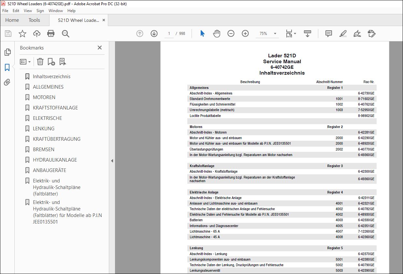Close the Bookmarks panel
The height and width of the screenshot is (274, 403).
click(100, 48)
